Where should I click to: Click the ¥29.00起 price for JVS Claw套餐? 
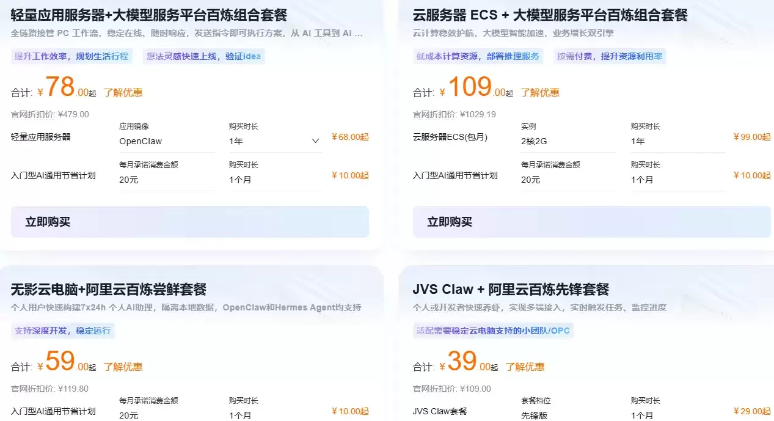tap(752, 411)
